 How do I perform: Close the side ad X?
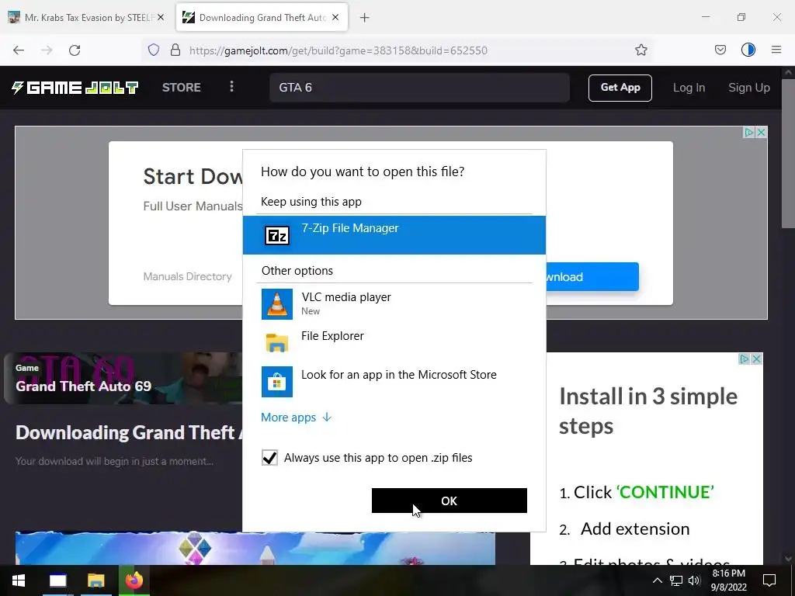(756, 359)
